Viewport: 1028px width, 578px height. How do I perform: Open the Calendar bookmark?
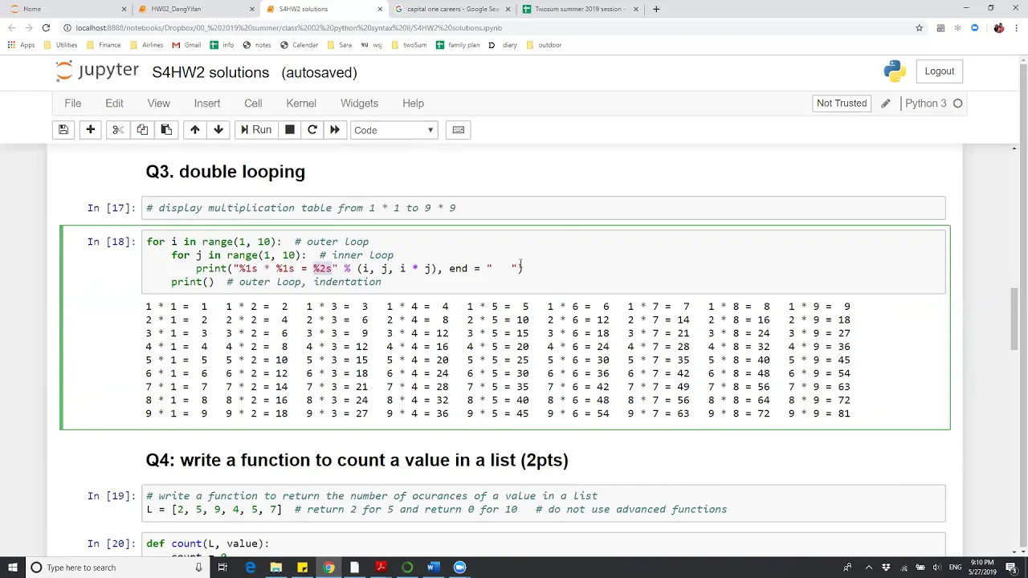(x=299, y=45)
